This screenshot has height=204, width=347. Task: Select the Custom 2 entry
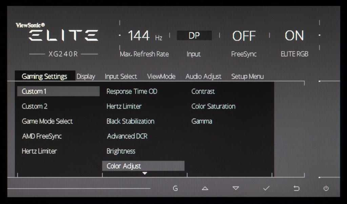coord(35,106)
